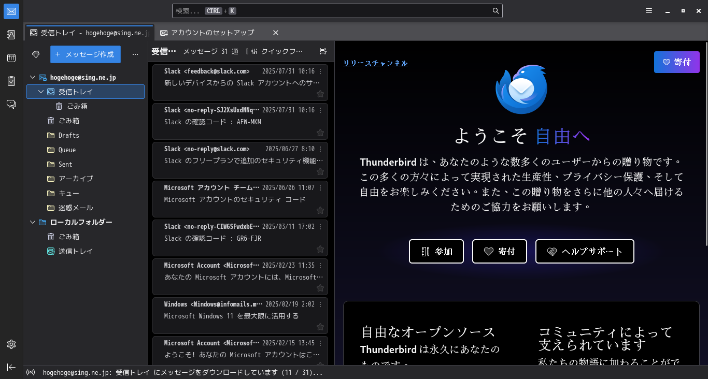Open the Mail space in the sidebar
The width and height of the screenshot is (708, 379).
11,11
